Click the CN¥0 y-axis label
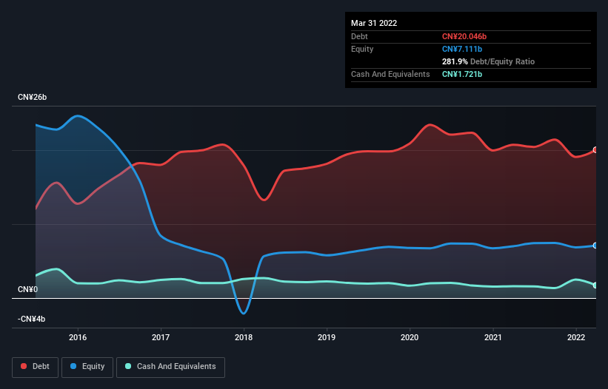Image resolution: width=608 pixels, height=389 pixels. pyautogui.click(x=28, y=289)
